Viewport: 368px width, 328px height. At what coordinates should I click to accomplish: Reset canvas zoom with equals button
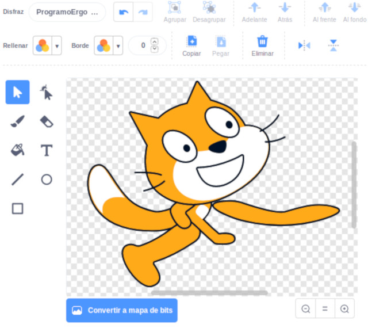coord(325,308)
